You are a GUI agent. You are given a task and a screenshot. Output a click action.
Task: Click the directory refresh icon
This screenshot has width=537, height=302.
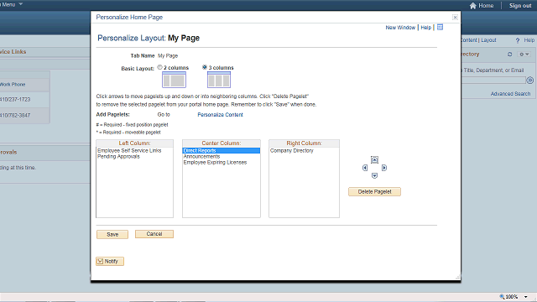(x=509, y=54)
